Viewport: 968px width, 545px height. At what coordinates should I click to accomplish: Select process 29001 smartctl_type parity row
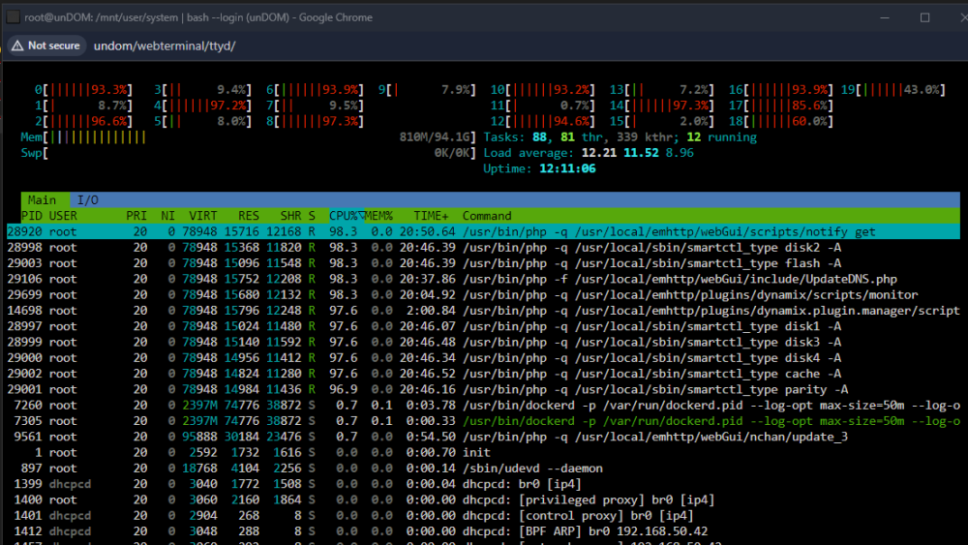tap(483, 389)
